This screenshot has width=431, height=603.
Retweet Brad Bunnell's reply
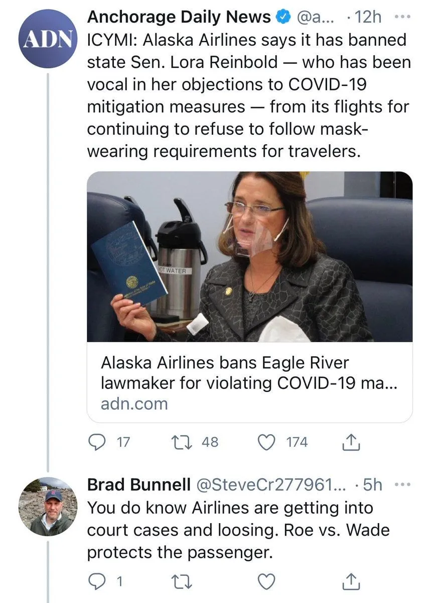179,582
